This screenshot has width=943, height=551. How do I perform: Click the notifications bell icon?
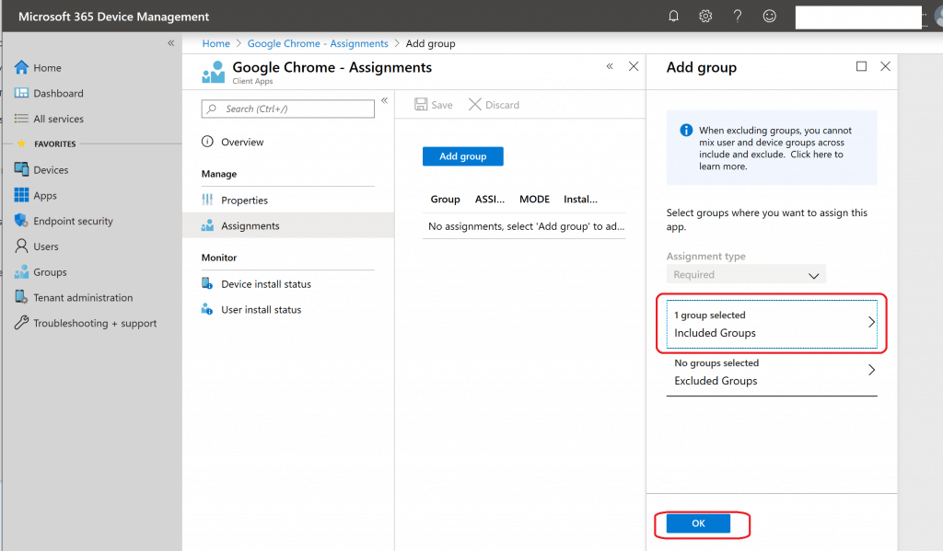674,17
